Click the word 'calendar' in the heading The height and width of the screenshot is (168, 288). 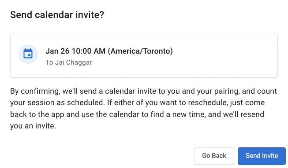[54, 15]
